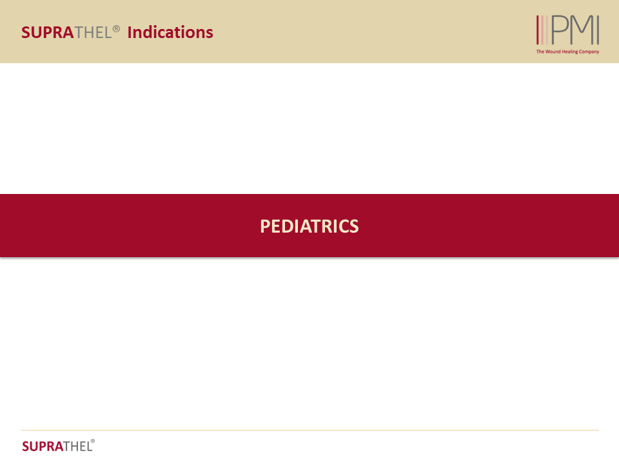The height and width of the screenshot is (464, 619).
Task: Click the PMI logo's vertical red bars
Action: 542,30
